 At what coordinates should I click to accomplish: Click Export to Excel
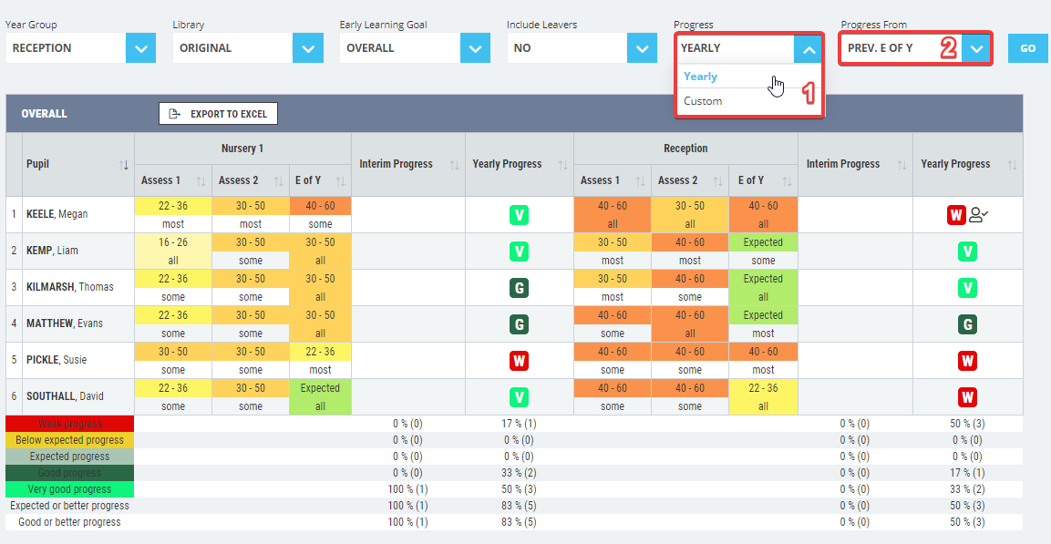pyautogui.click(x=218, y=113)
